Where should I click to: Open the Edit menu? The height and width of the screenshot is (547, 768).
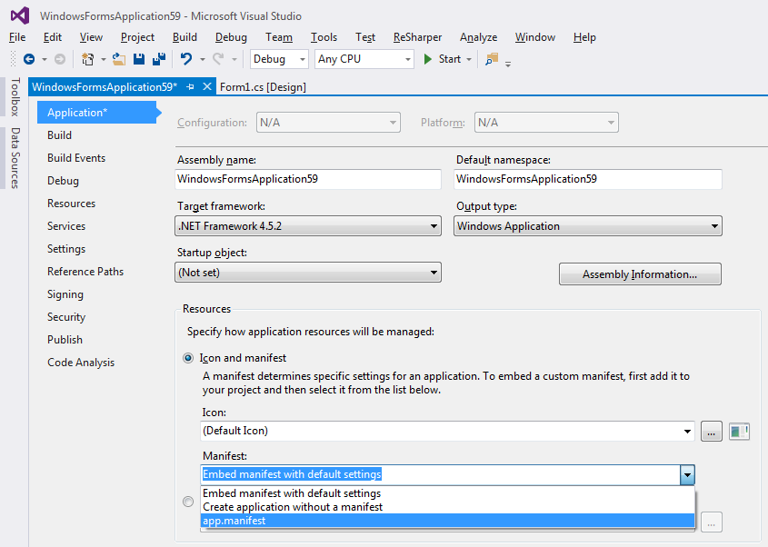(53, 37)
